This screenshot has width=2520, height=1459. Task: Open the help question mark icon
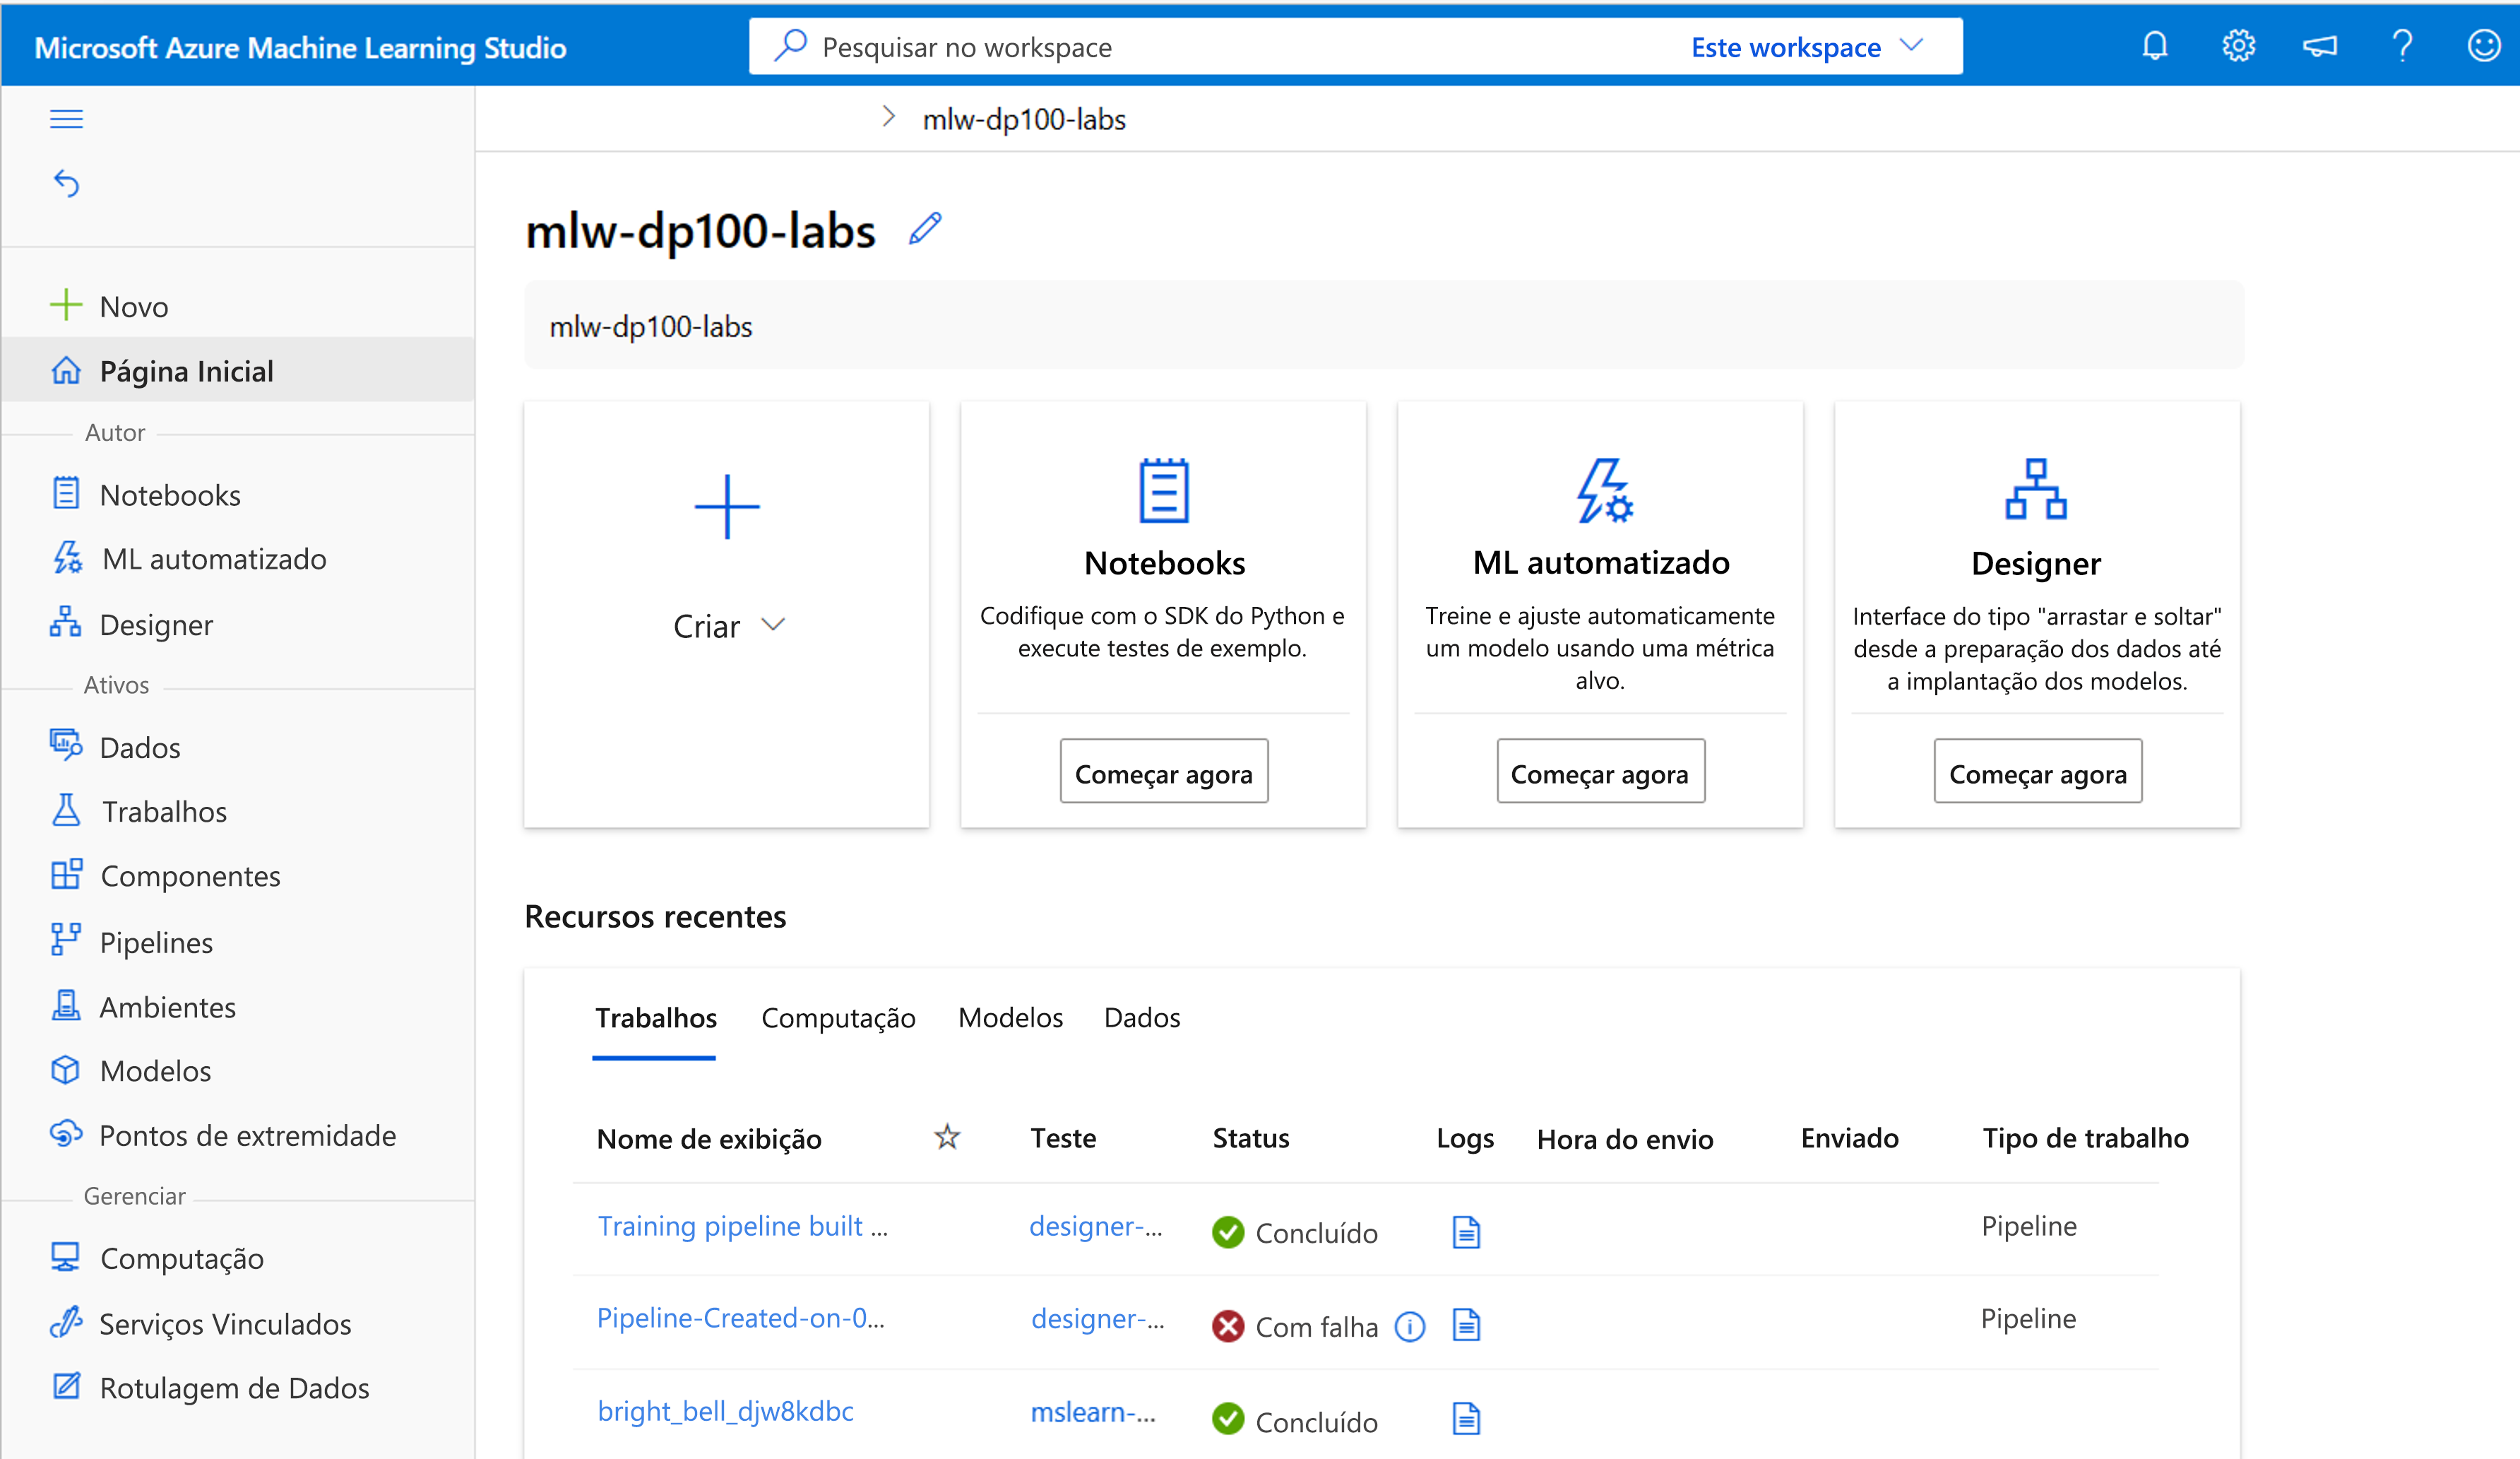pyautogui.click(x=2403, y=45)
